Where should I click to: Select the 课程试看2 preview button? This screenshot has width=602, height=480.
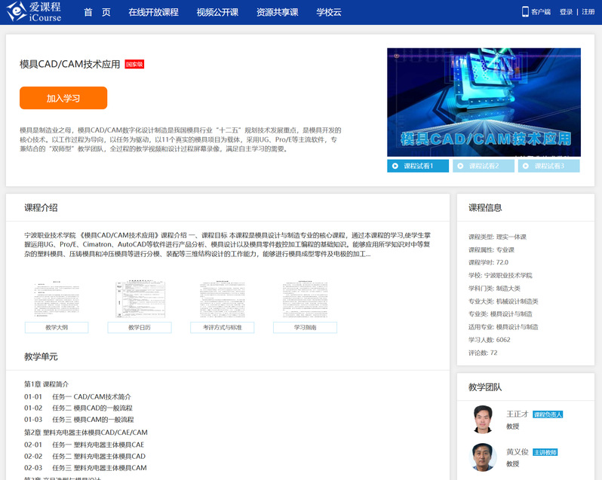484,166
